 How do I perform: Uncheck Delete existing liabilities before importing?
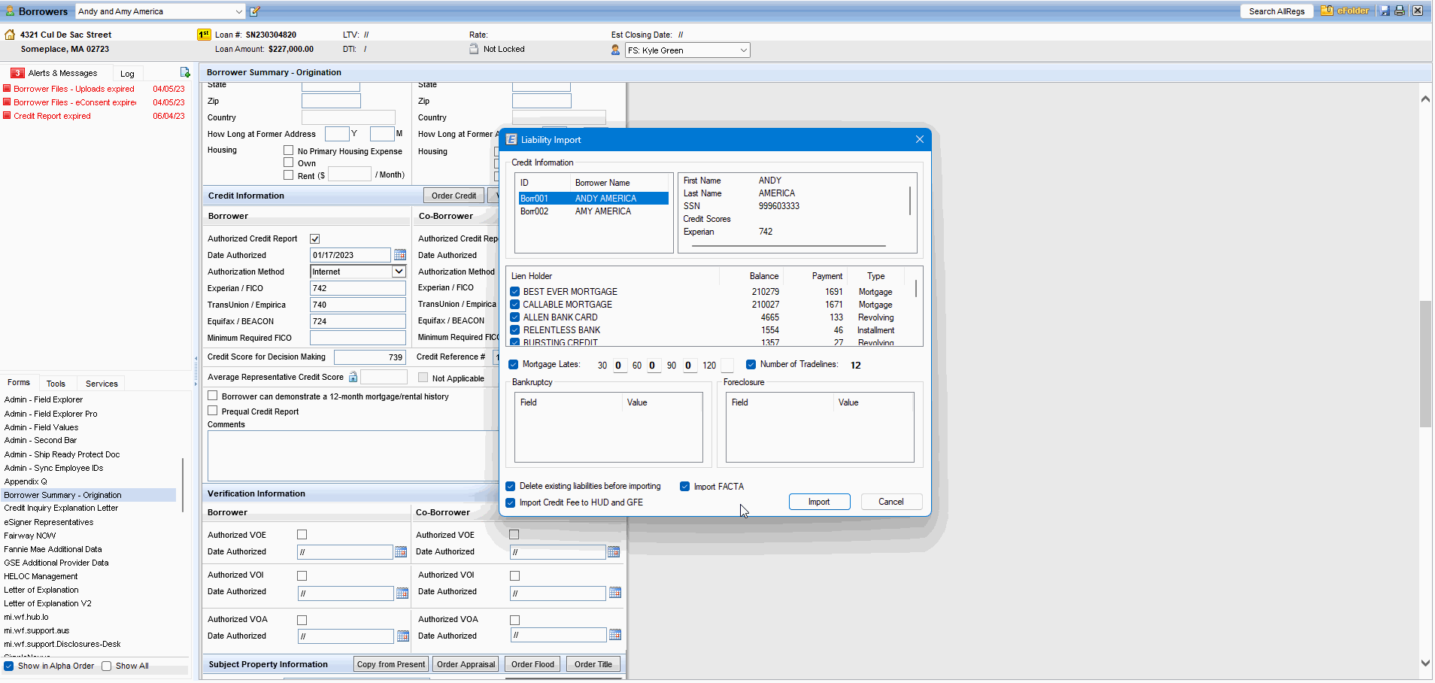pyautogui.click(x=511, y=487)
